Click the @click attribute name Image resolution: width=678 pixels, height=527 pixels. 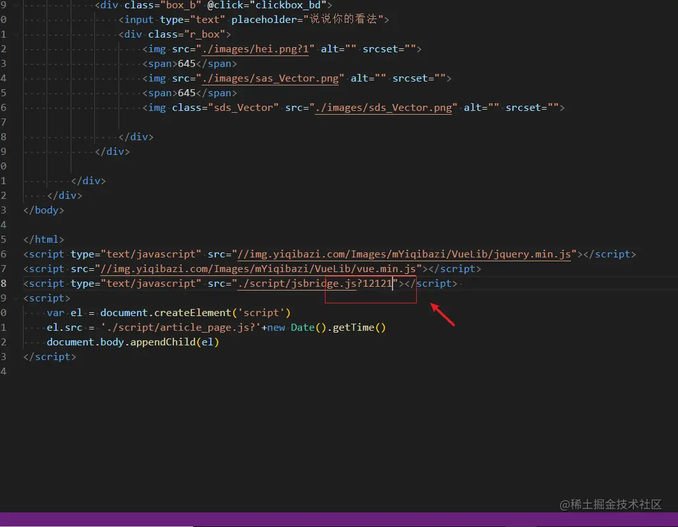(226, 5)
